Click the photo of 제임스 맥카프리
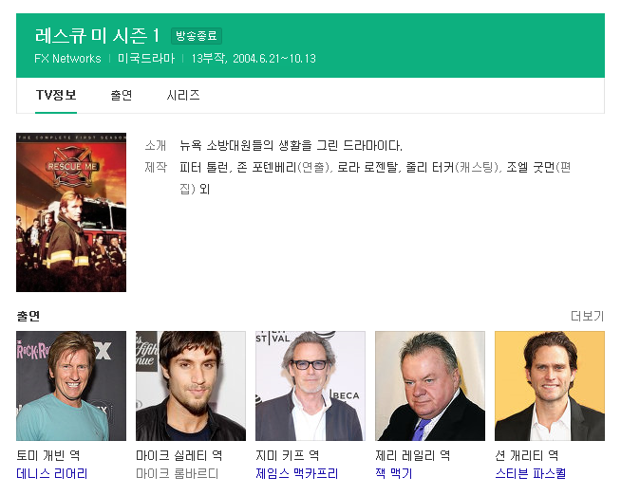Image resolution: width=621 pixels, height=495 pixels. point(310,386)
